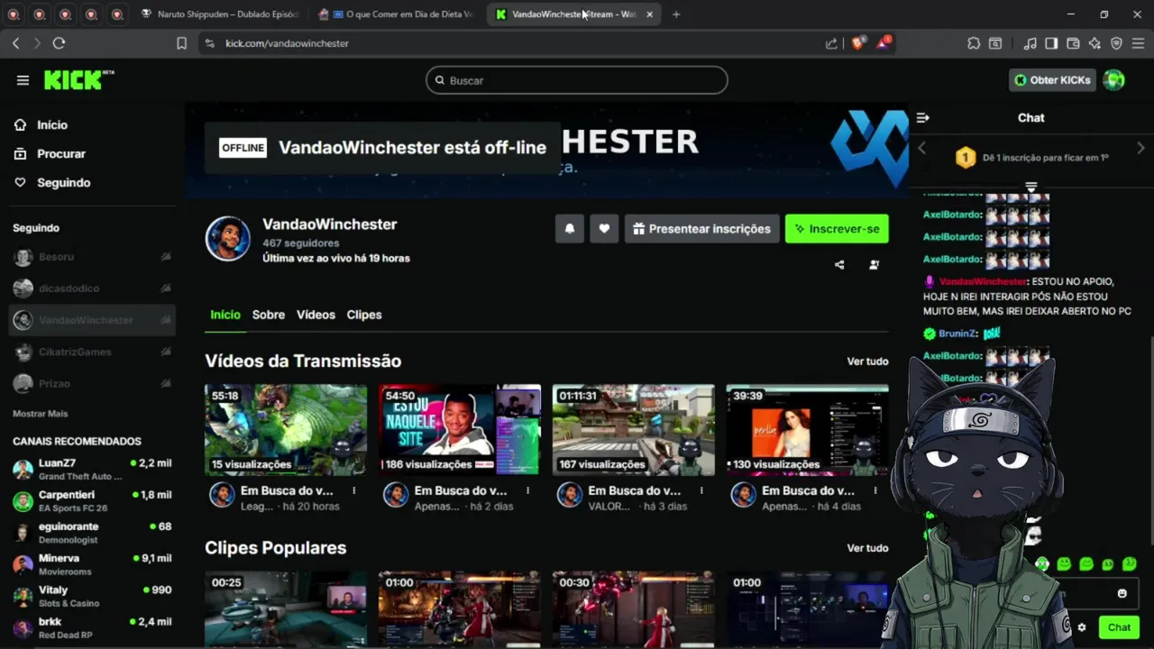Open options menu of the 4-days-ago video
This screenshot has height=649, width=1154.
(x=876, y=491)
